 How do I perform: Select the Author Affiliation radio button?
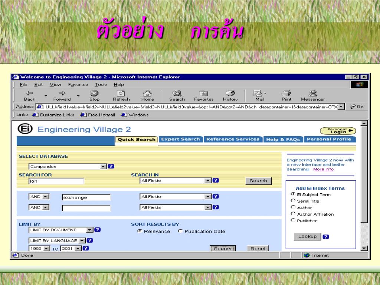coord(293,214)
